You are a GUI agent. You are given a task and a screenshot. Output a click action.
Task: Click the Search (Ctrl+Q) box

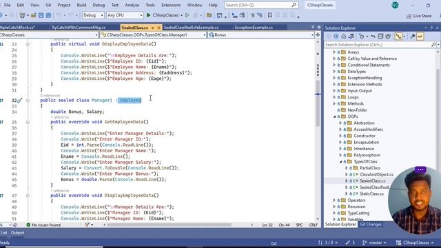pos(260,5)
